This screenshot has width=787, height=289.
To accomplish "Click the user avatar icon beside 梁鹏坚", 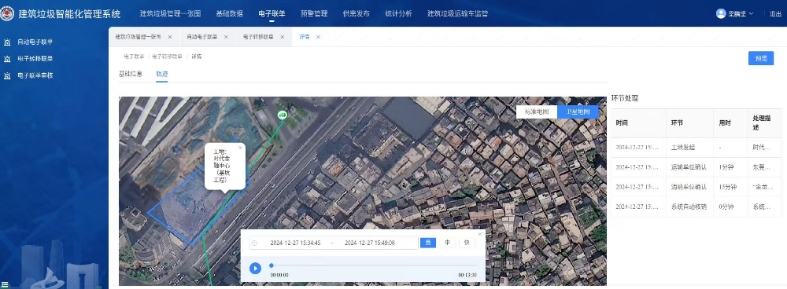I will (x=721, y=14).
